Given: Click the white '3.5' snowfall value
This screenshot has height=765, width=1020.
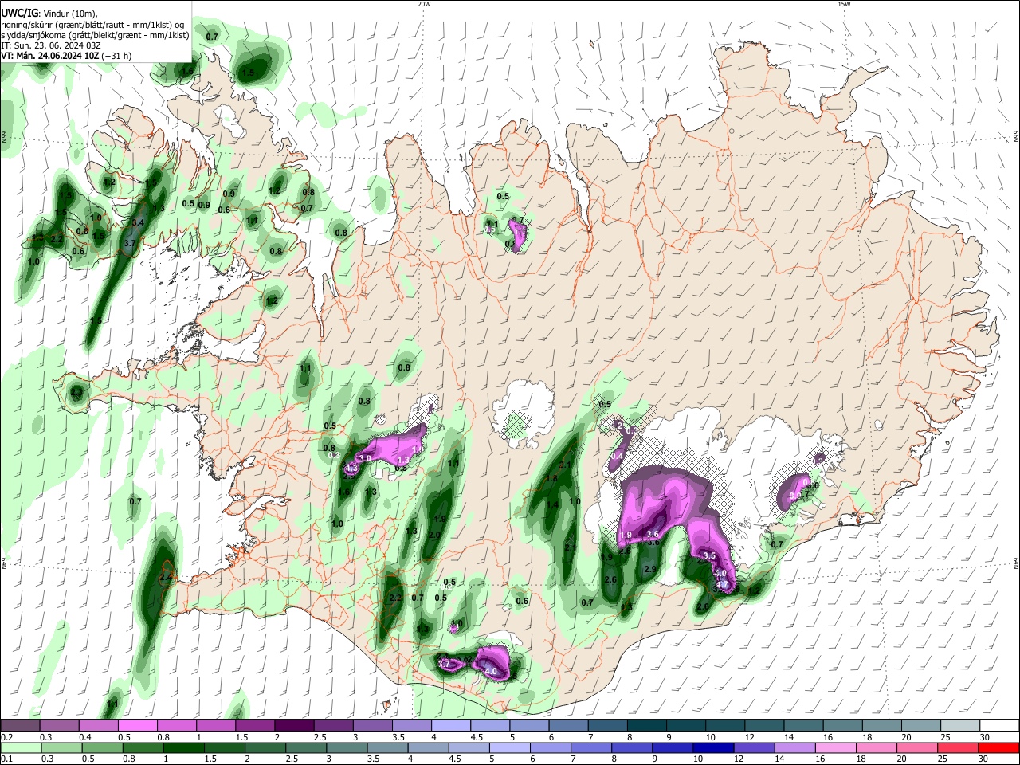Looking at the screenshot, I should coord(709,555).
